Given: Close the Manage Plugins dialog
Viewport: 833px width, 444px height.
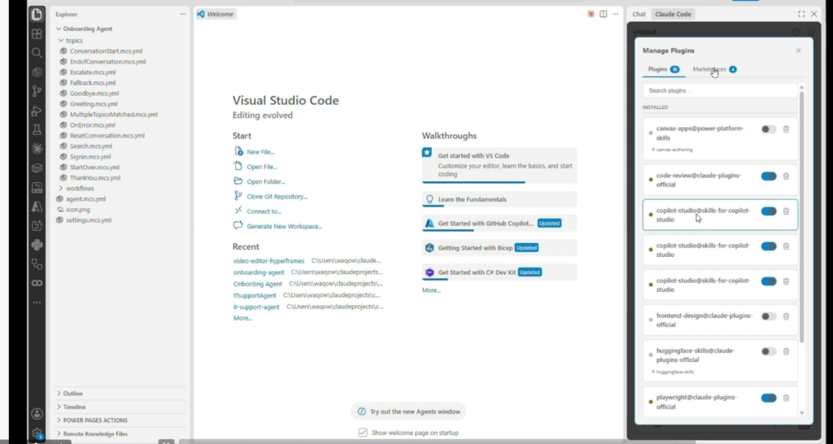Looking at the screenshot, I should click(x=799, y=50).
